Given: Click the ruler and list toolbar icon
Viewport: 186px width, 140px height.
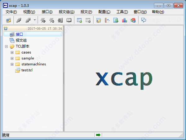Looking at the screenshot, I should [x=107, y=20].
